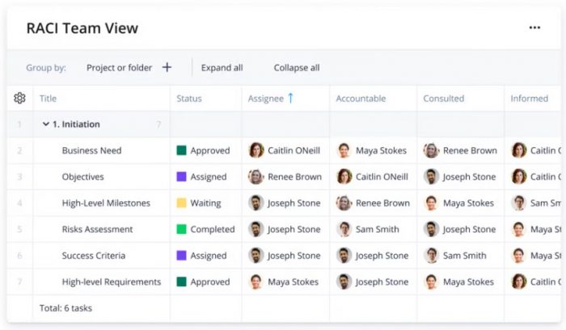Open the three-dot more options menu
The image size is (566, 330).
(x=534, y=27)
